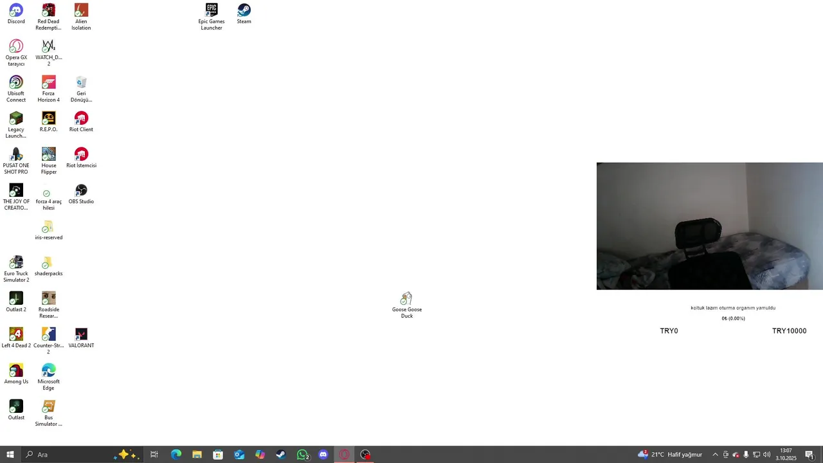Select Counter-Strike 2 desktop shortcut
The image size is (823, 463).
(x=48, y=341)
